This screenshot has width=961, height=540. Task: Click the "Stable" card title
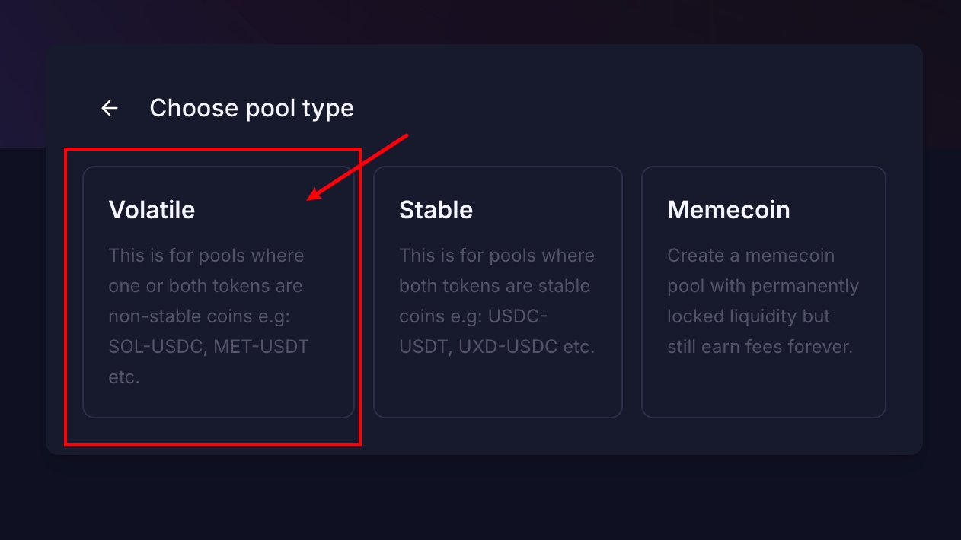[x=436, y=210]
